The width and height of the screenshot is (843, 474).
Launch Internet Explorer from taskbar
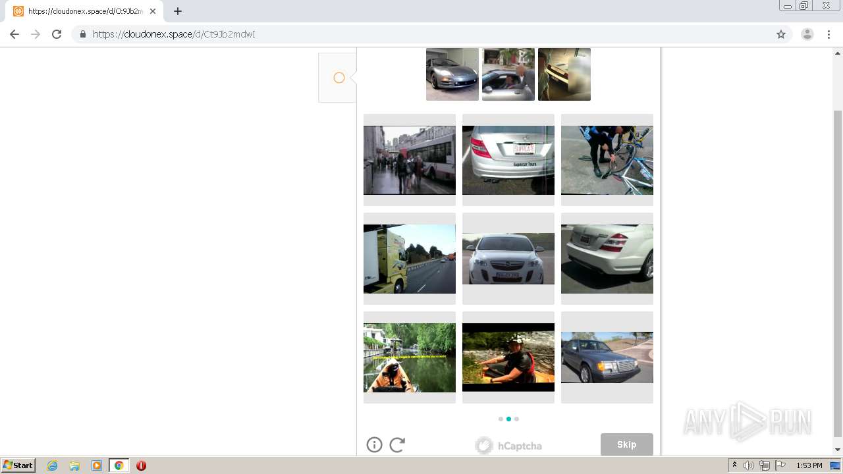53,465
